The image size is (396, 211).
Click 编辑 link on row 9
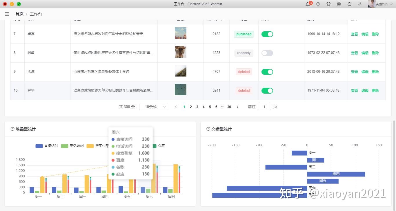pos(365,72)
